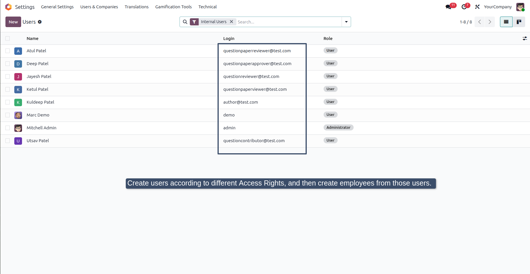Open the General Settings menu
This screenshot has width=530, height=274.
(x=57, y=7)
